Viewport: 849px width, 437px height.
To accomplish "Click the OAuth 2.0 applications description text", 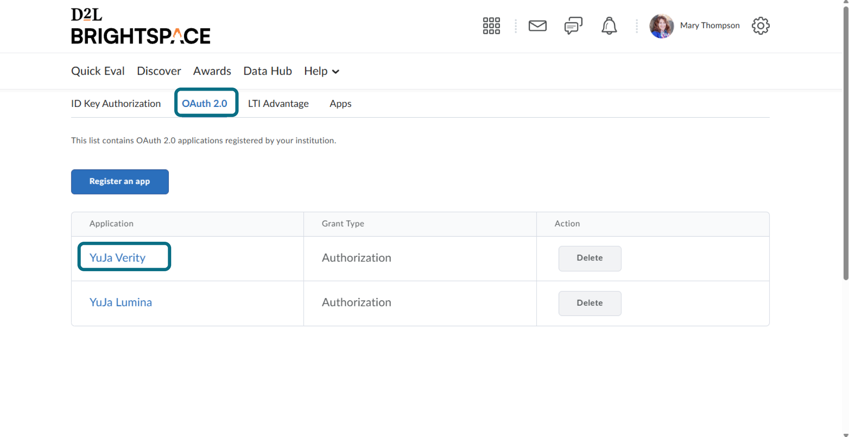I will click(x=204, y=140).
